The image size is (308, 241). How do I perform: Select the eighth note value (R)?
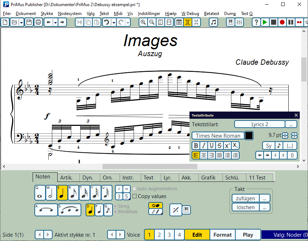(x=73, y=193)
